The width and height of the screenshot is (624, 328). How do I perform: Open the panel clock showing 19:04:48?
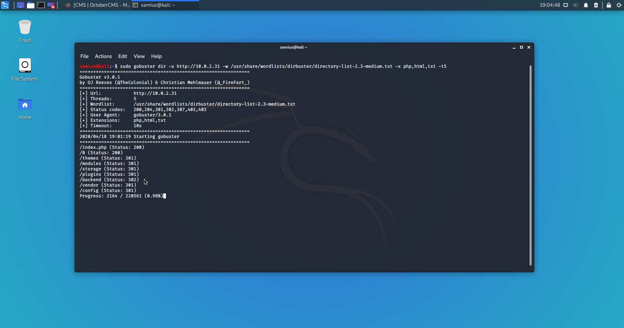click(x=550, y=5)
